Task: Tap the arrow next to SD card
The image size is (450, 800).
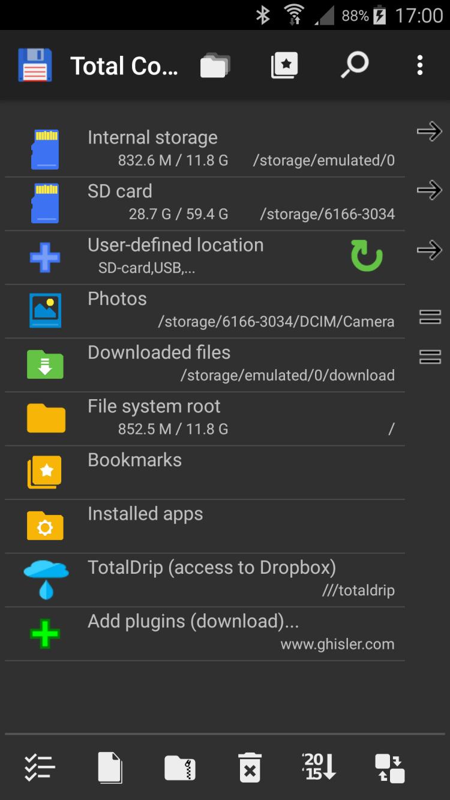Action: pos(430,191)
